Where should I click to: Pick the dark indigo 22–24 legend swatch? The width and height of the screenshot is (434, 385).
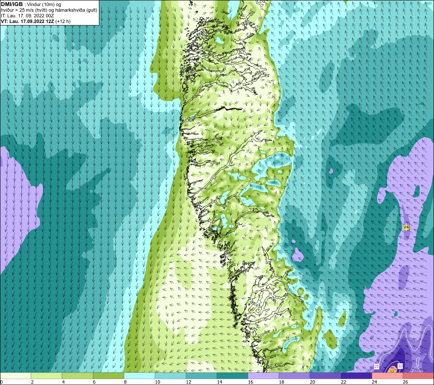click(356, 376)
